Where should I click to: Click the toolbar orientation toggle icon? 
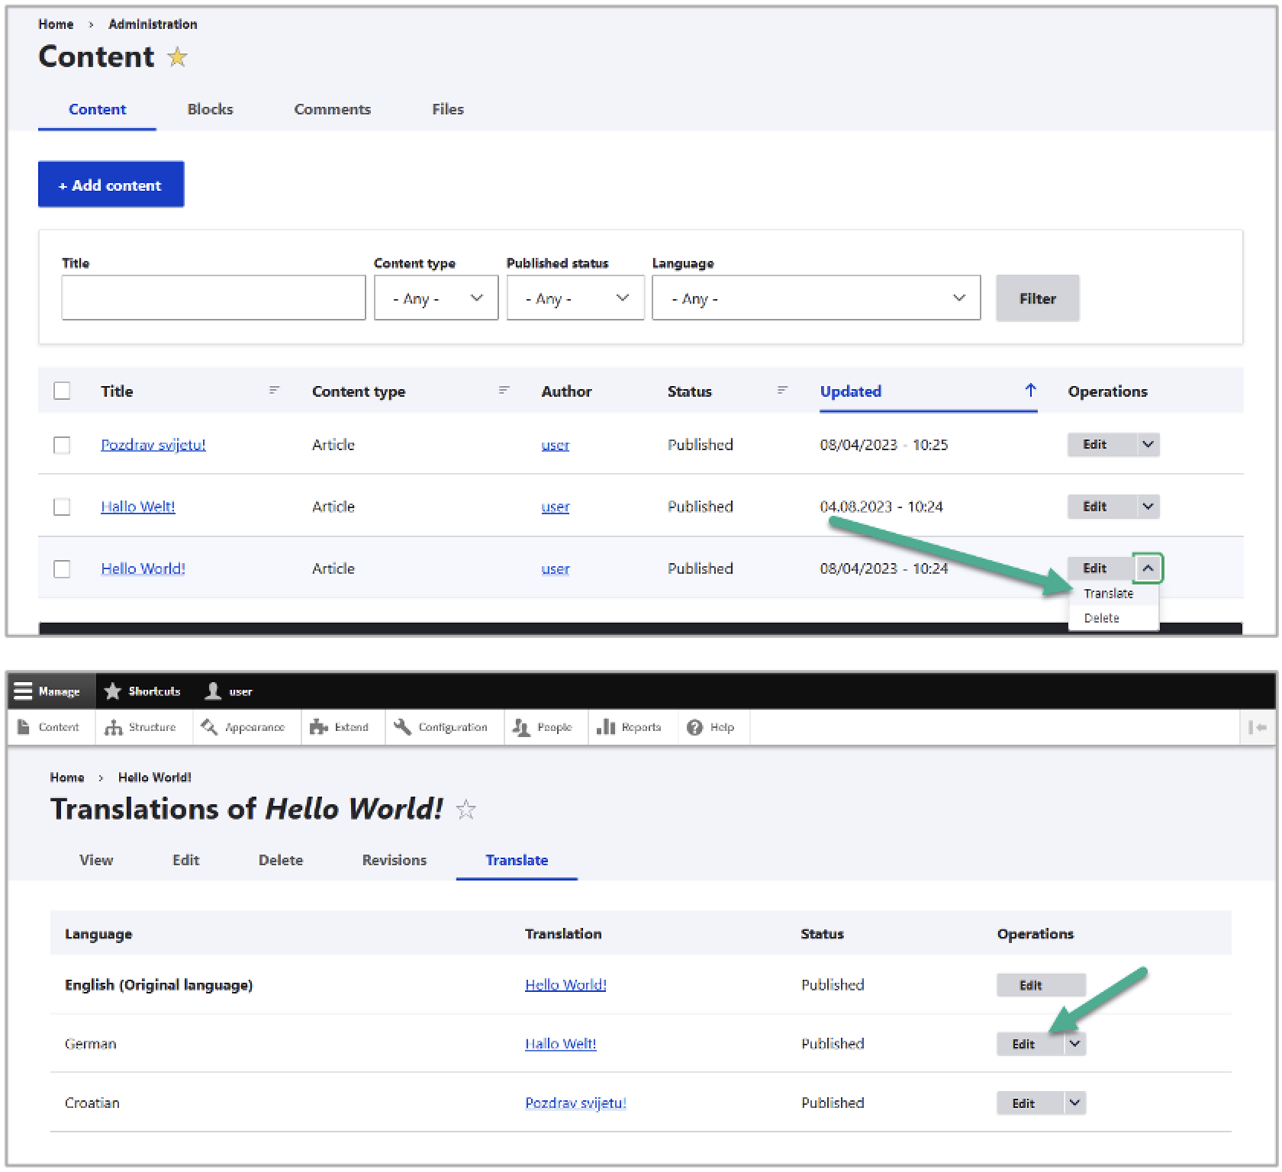point(1257,727)
